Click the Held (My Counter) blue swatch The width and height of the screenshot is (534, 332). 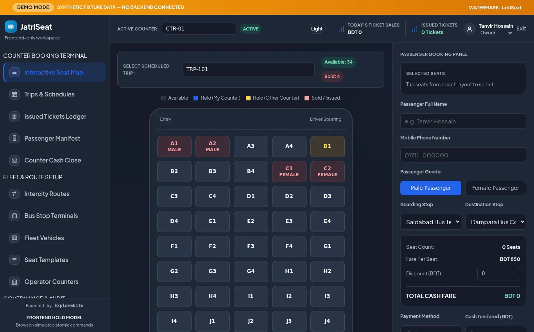point(196,98)
